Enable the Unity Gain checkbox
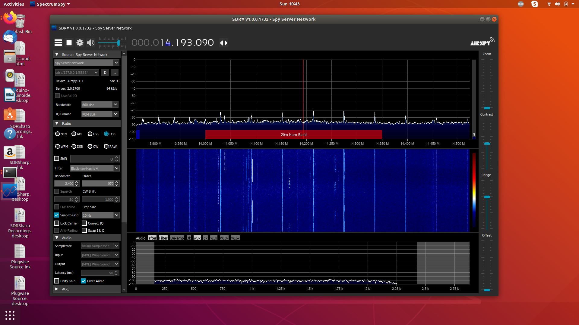 coord(57,281)
